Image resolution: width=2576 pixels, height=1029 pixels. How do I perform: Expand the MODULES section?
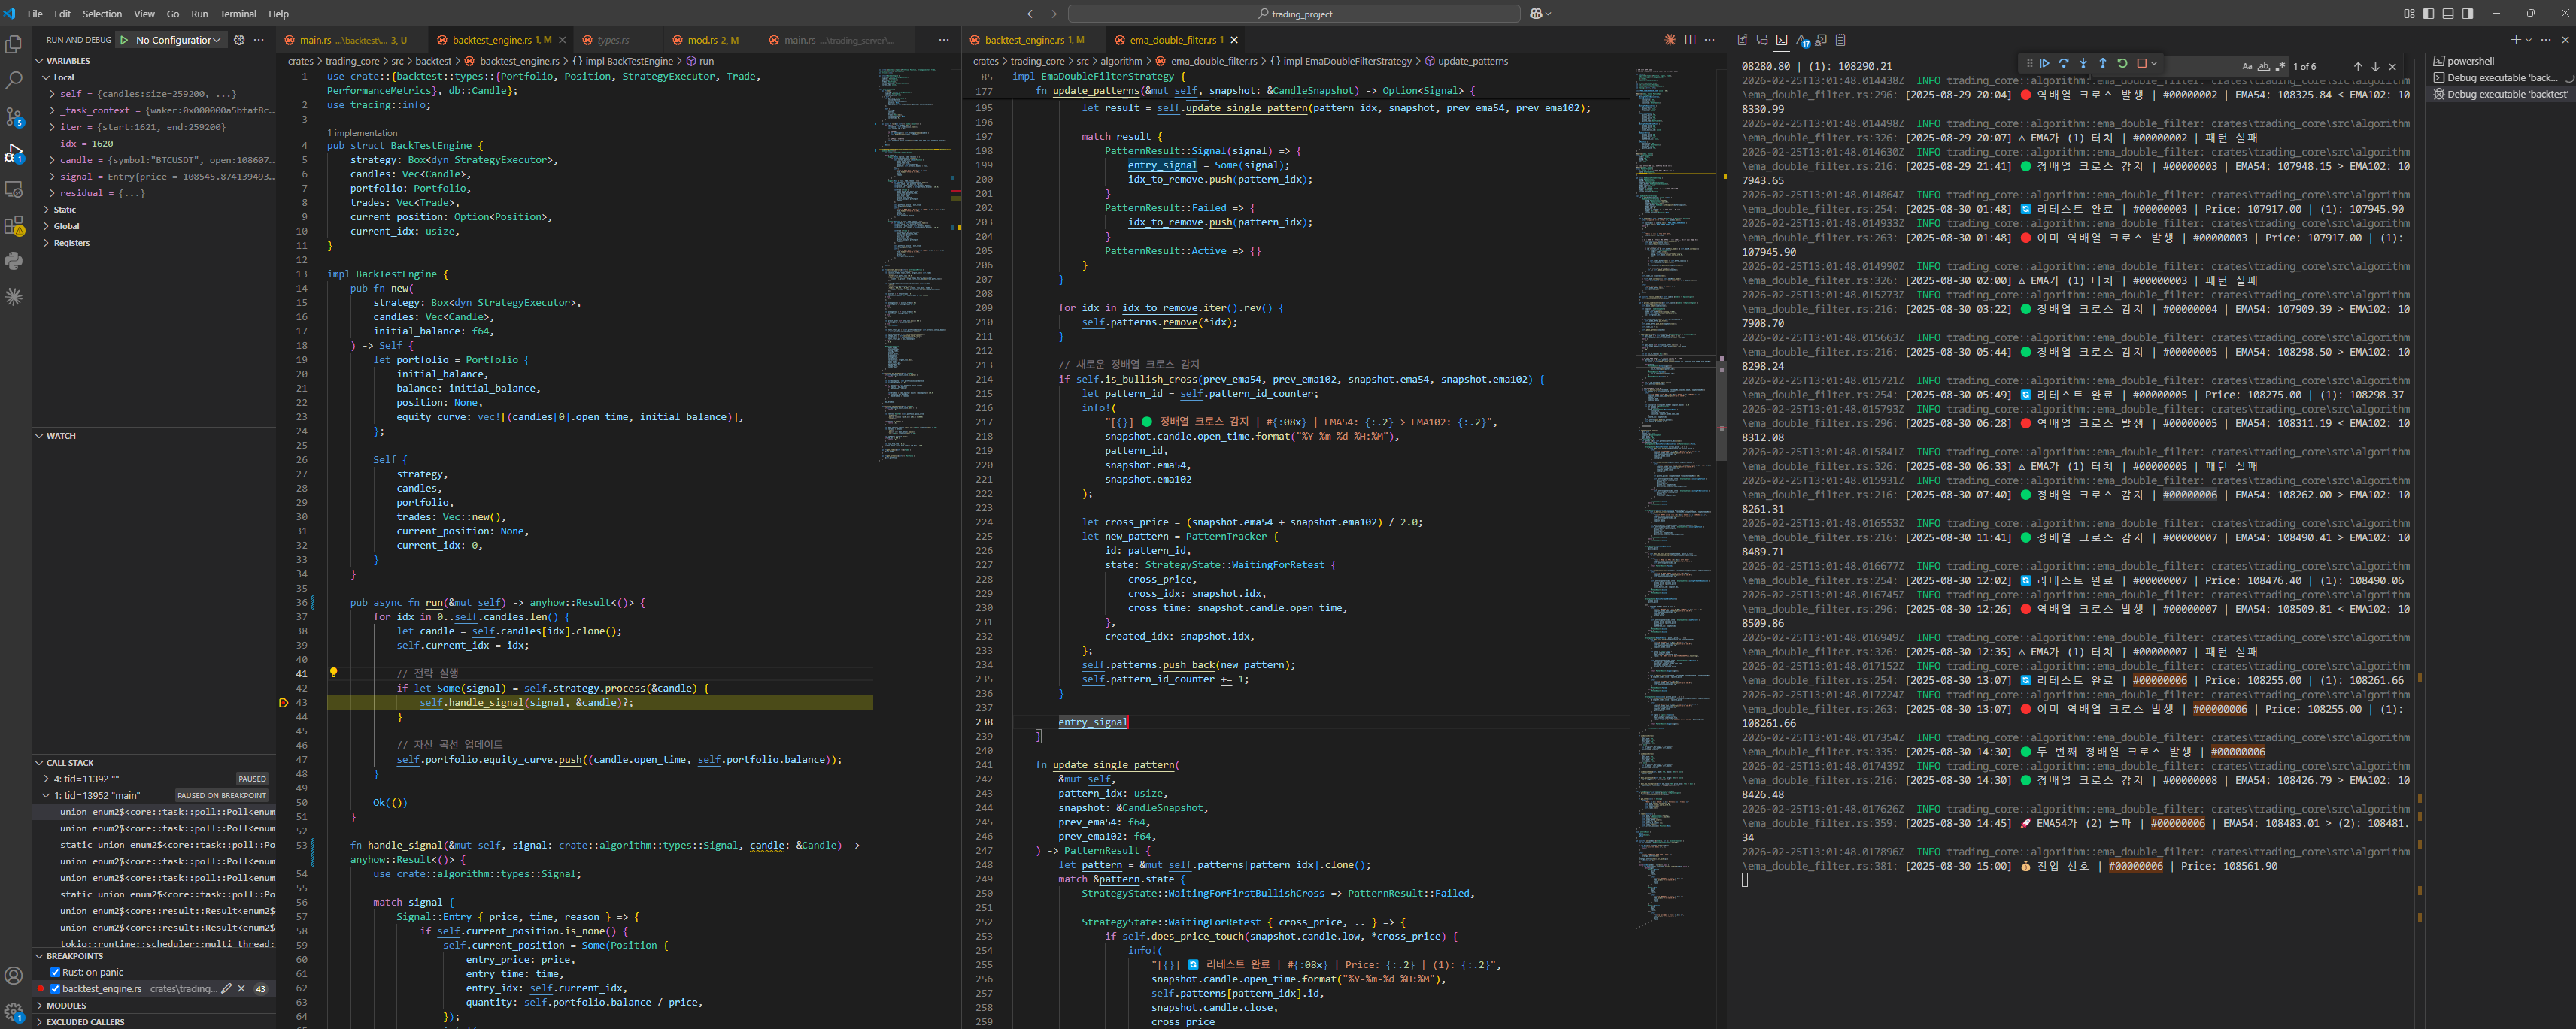pyautogui.click(x=66, y=1006)
